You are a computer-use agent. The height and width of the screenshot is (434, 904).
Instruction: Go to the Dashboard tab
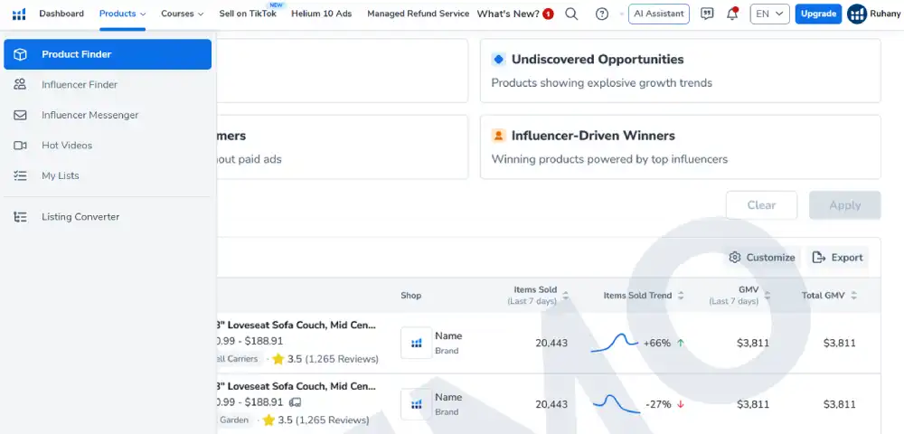point(61,14)
